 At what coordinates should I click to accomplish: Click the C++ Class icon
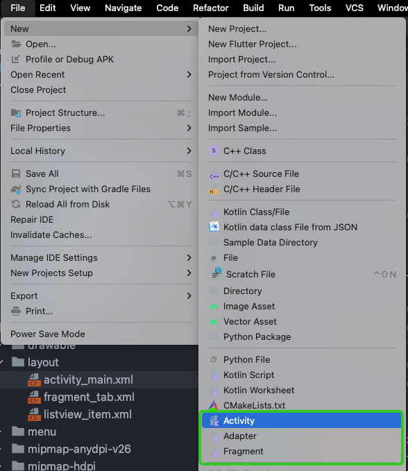click(214, 151)
